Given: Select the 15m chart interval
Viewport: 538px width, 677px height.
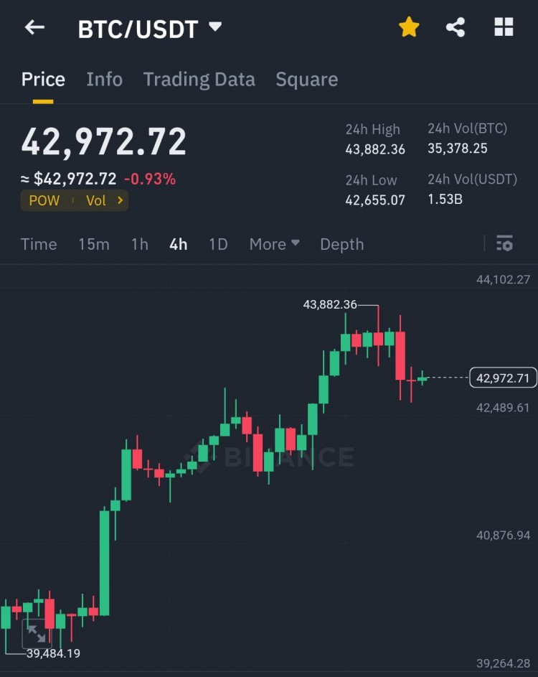Looking at the screenshot, I should (94, 244).
